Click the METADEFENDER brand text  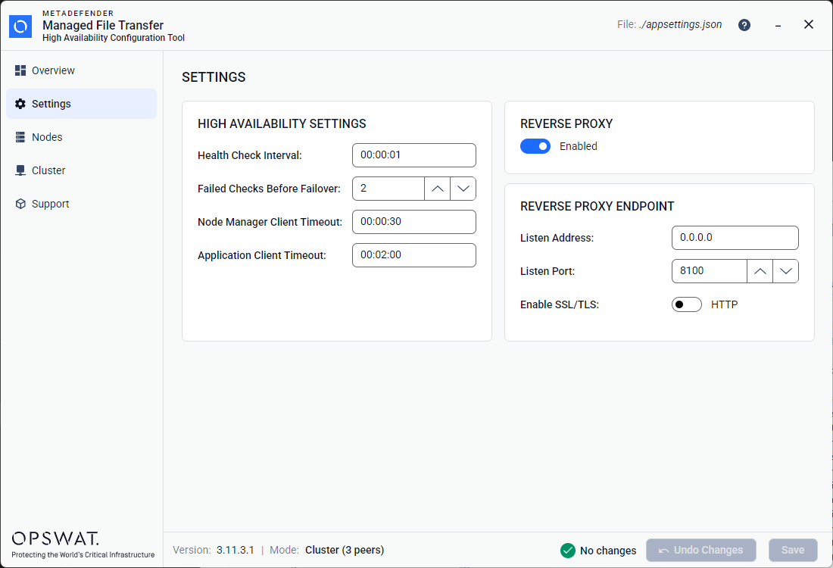tap(78, 14)
